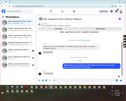
Task: Click the microphone voice clip icon
Action: pyautogui.click(x=39, y=81)
